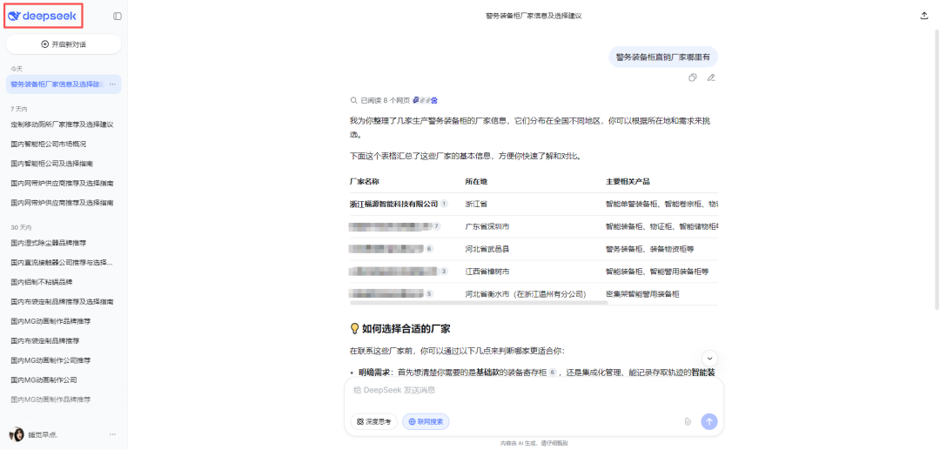Open the 国内湿式除尘器品牌推荐 conversation
Viewport: 940px width, 450px height.
pyautogui.click(x=49, y=243)
